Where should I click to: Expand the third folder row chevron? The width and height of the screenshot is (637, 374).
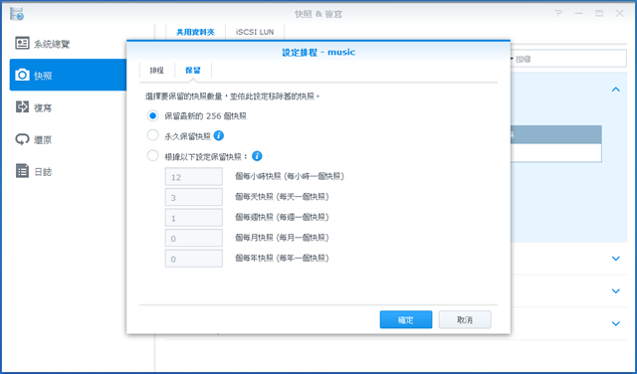pyautogui.click(x=616, y=290)
